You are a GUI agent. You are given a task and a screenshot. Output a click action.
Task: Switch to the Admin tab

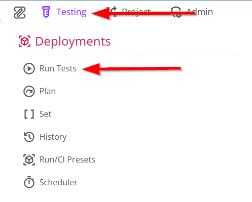pyautogui.click(x=192, y=12)
